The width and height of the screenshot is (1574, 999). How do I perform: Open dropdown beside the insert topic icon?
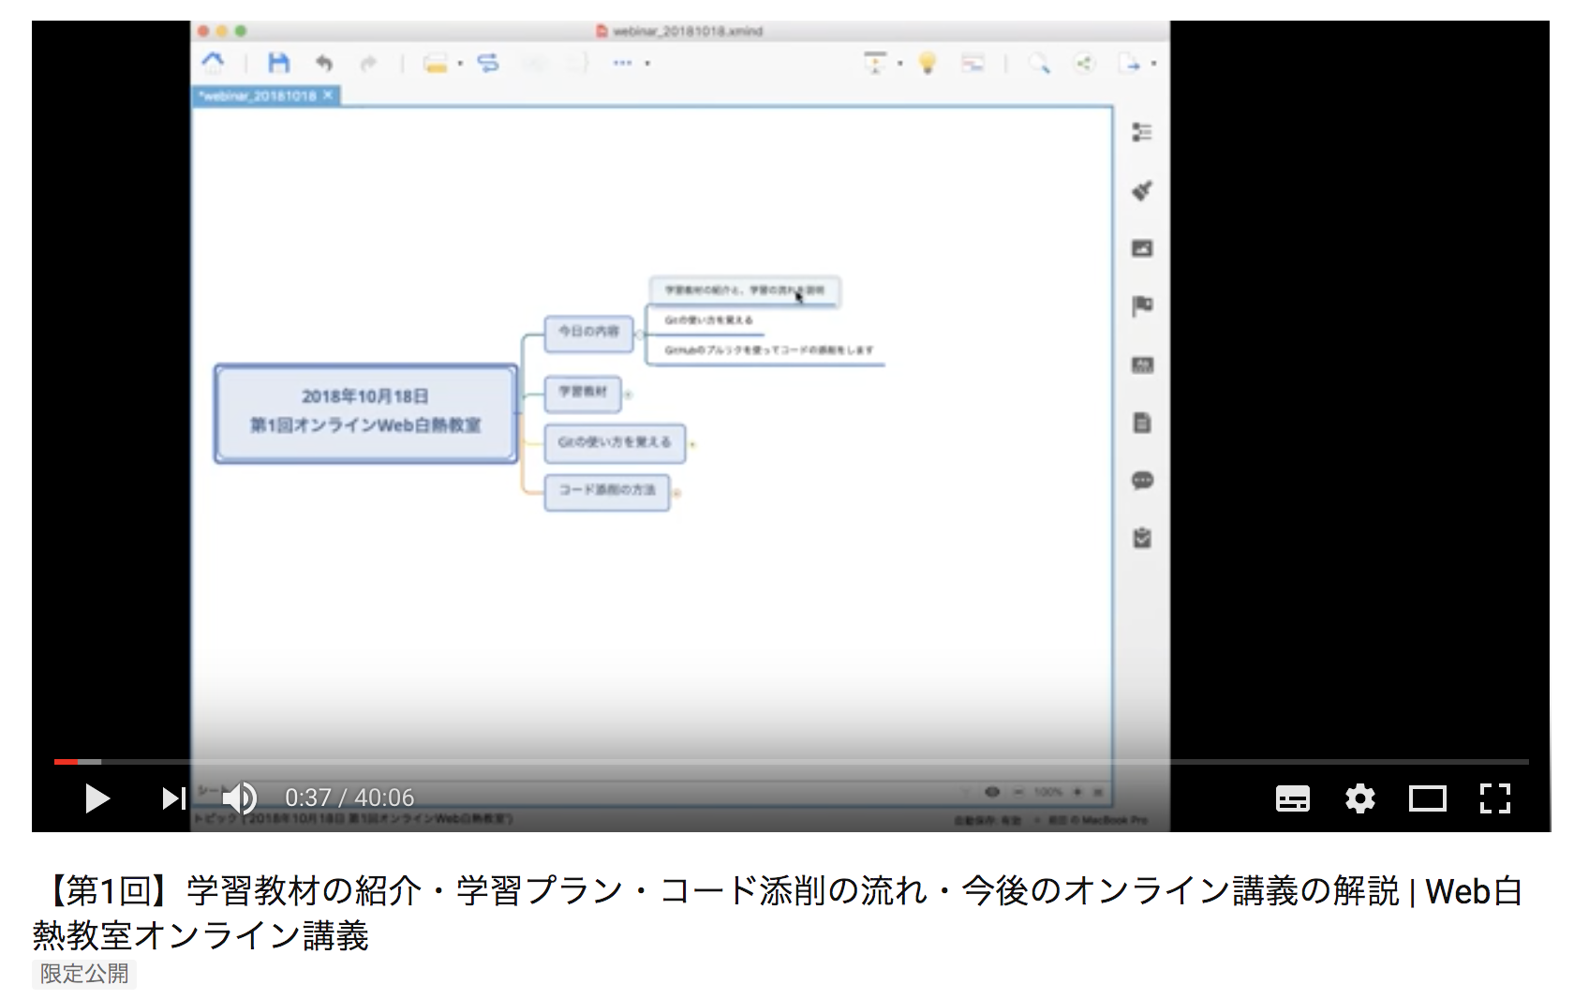tap(460, 64)
